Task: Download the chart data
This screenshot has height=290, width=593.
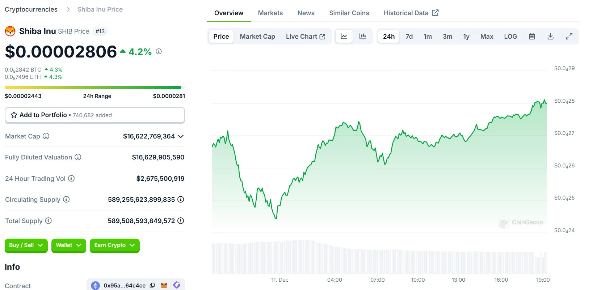Action: pyautogui.click(x=550, y=37)
